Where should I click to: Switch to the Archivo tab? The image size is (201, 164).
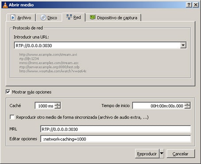[x=21, y=18]
